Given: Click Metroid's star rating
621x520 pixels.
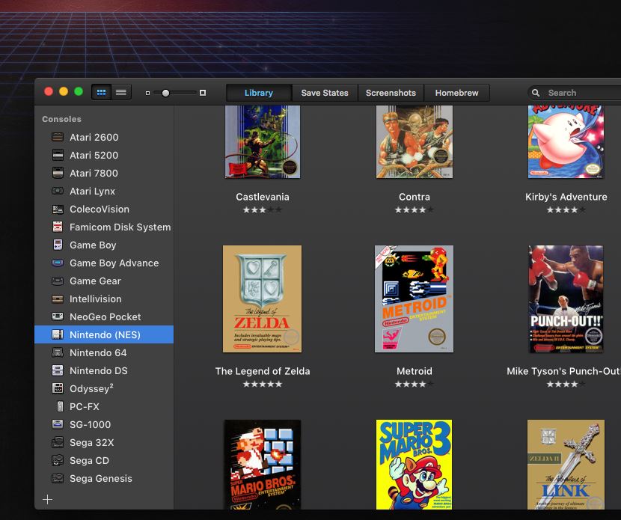Looking at the screenshot, I should point(414,384).
